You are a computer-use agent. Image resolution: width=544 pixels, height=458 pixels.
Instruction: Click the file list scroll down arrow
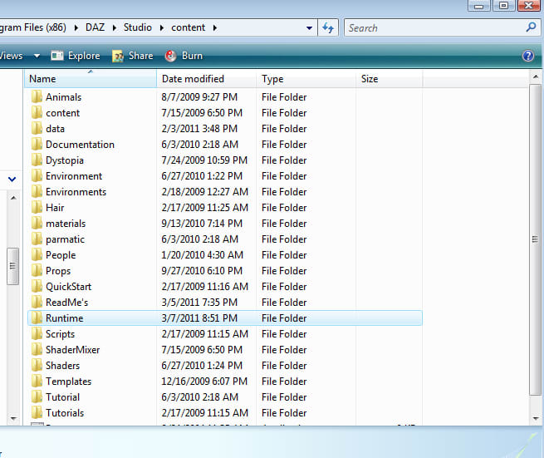535,418
